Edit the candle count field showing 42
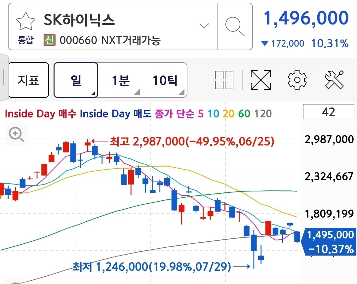This screenshot has height=284, width=357. tap(328, 112)
